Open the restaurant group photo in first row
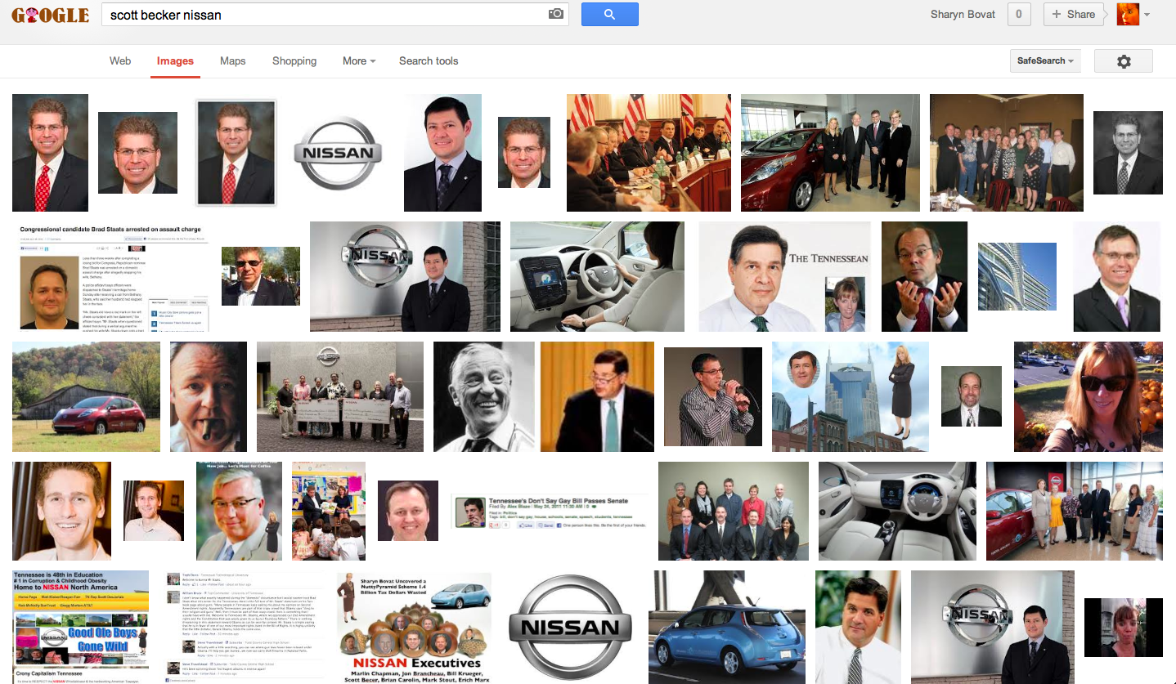 click(x=1007, y=153)
